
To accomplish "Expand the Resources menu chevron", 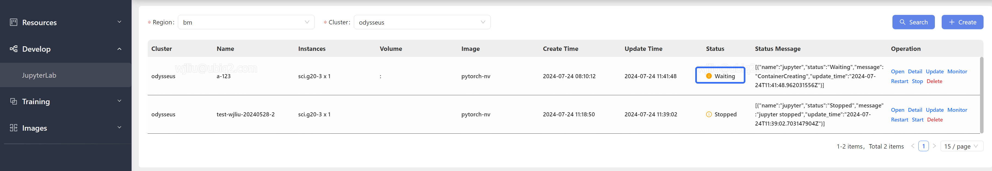I will point(119,22).
